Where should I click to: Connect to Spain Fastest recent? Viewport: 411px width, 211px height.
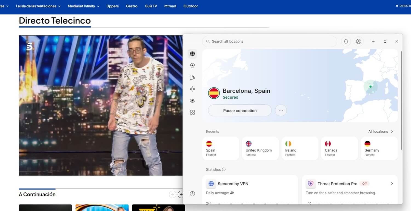coord(221,148)
